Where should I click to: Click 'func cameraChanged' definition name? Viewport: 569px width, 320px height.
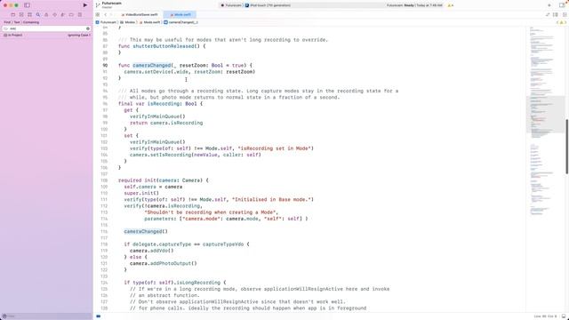click(152, 66)
